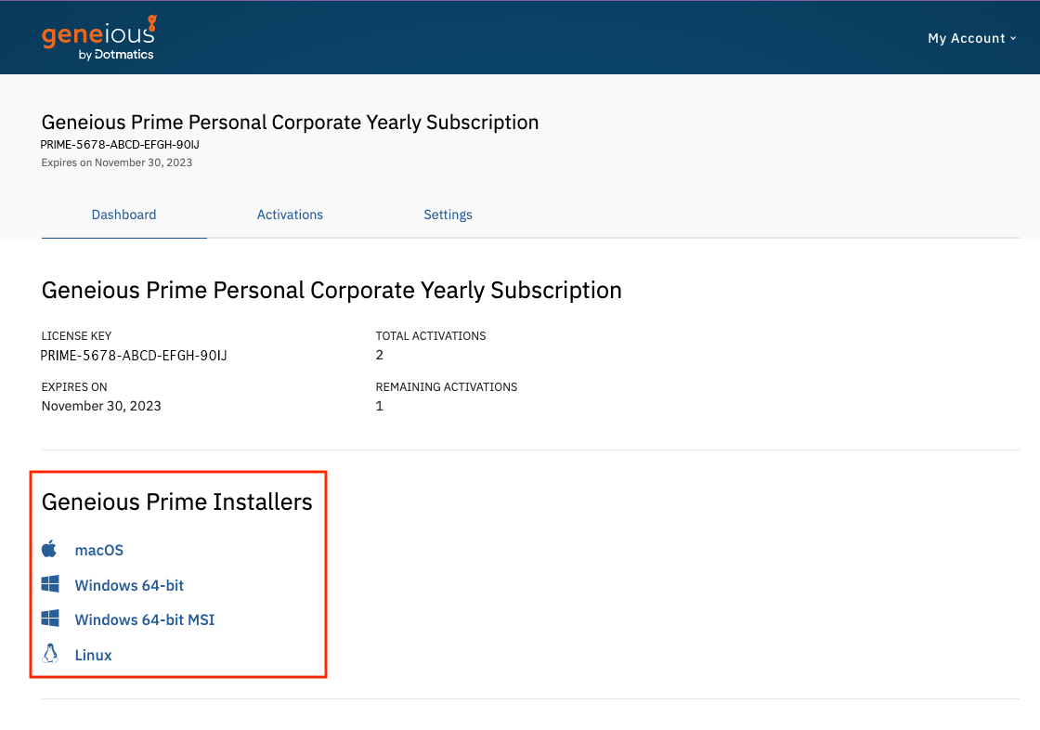1040x730 pixels.
Task: Click the date under EXPIRES ON label
Action: [101, 406]
